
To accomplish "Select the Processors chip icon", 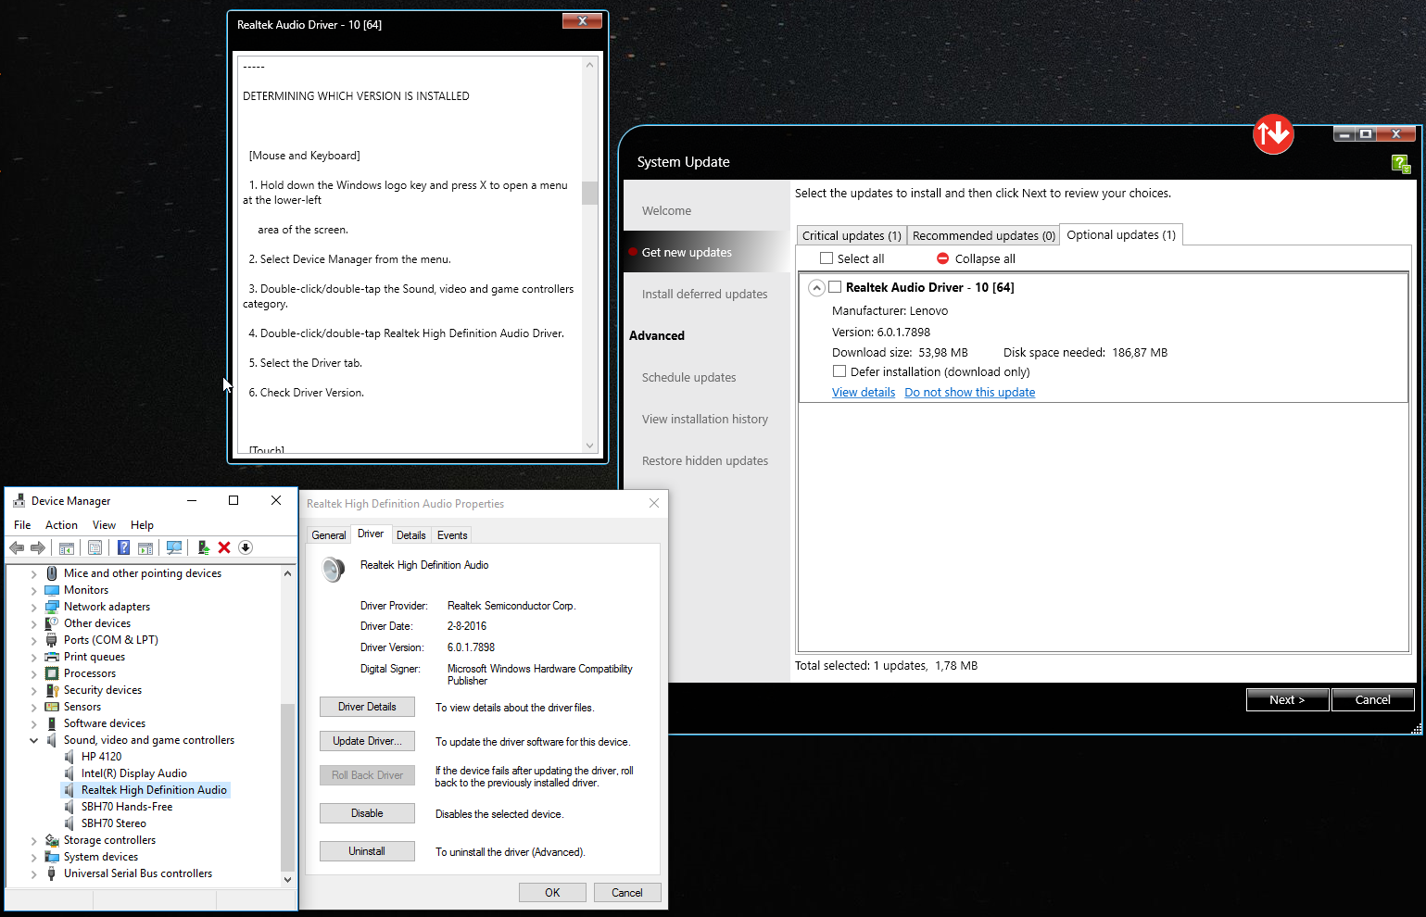I will (52, 673).
